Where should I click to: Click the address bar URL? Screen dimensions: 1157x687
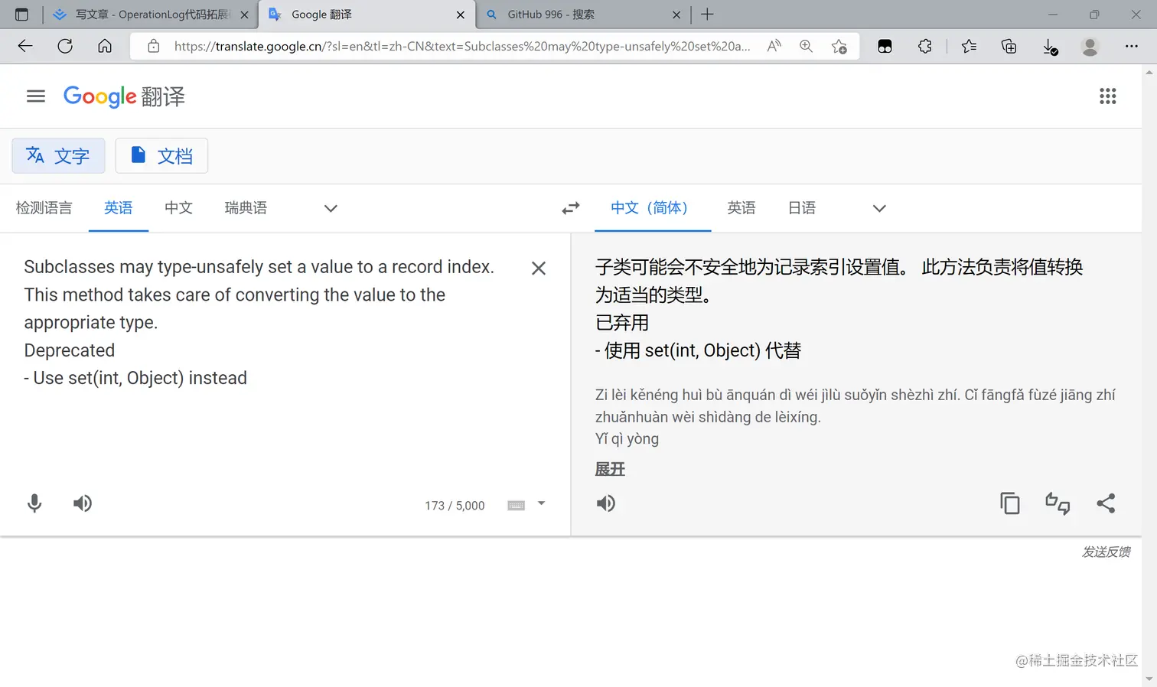pyautogui.click(x=461, y=46)
